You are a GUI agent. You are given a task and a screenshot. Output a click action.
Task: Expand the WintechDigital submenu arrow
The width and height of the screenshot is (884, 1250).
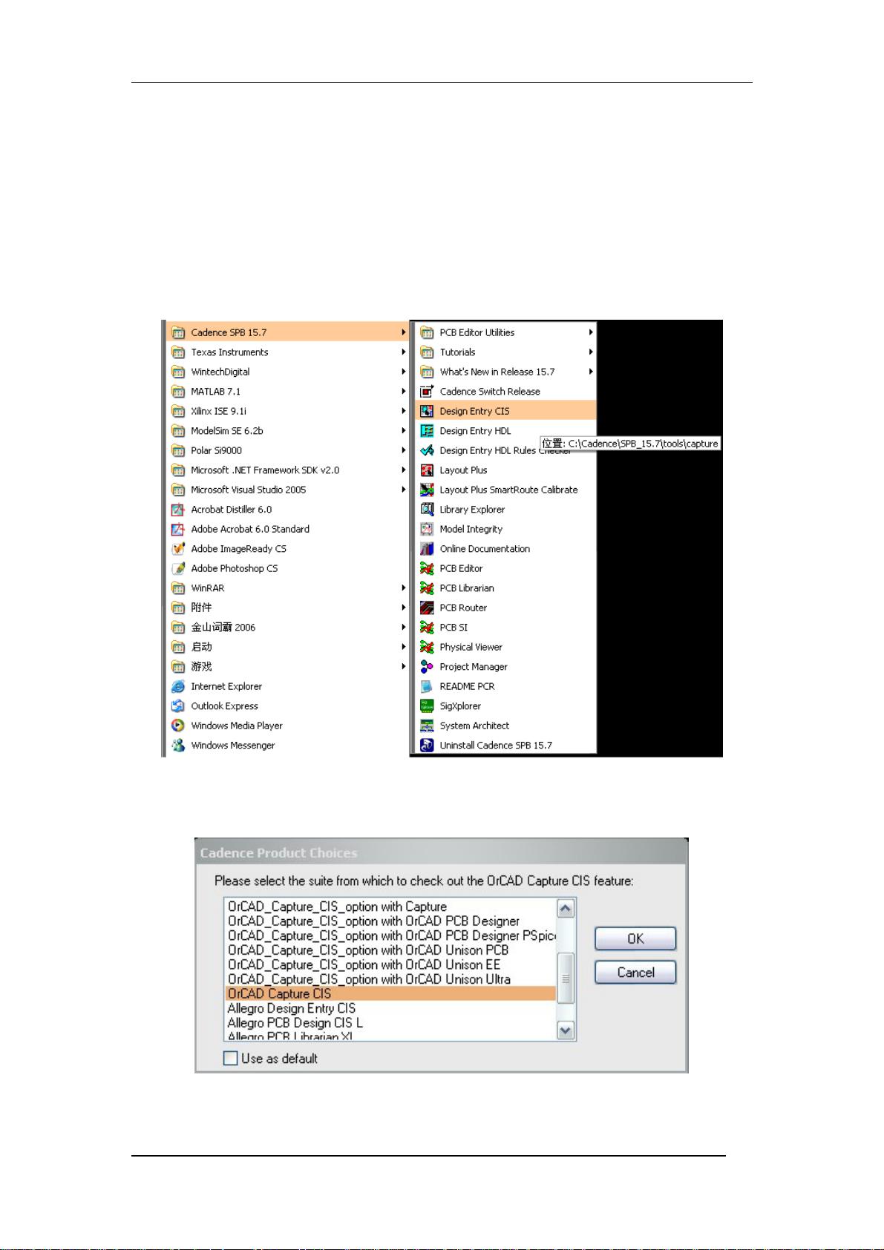[404, 372]
